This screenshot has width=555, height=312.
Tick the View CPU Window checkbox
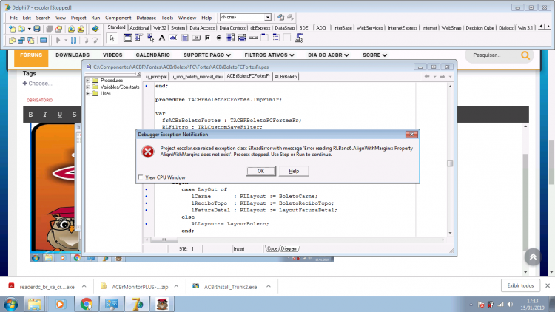pyautogui.click(x=141, y=177)
